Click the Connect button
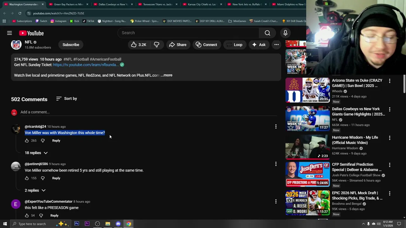This screenshot has height=228, width=406. click(x=206, y=45)
